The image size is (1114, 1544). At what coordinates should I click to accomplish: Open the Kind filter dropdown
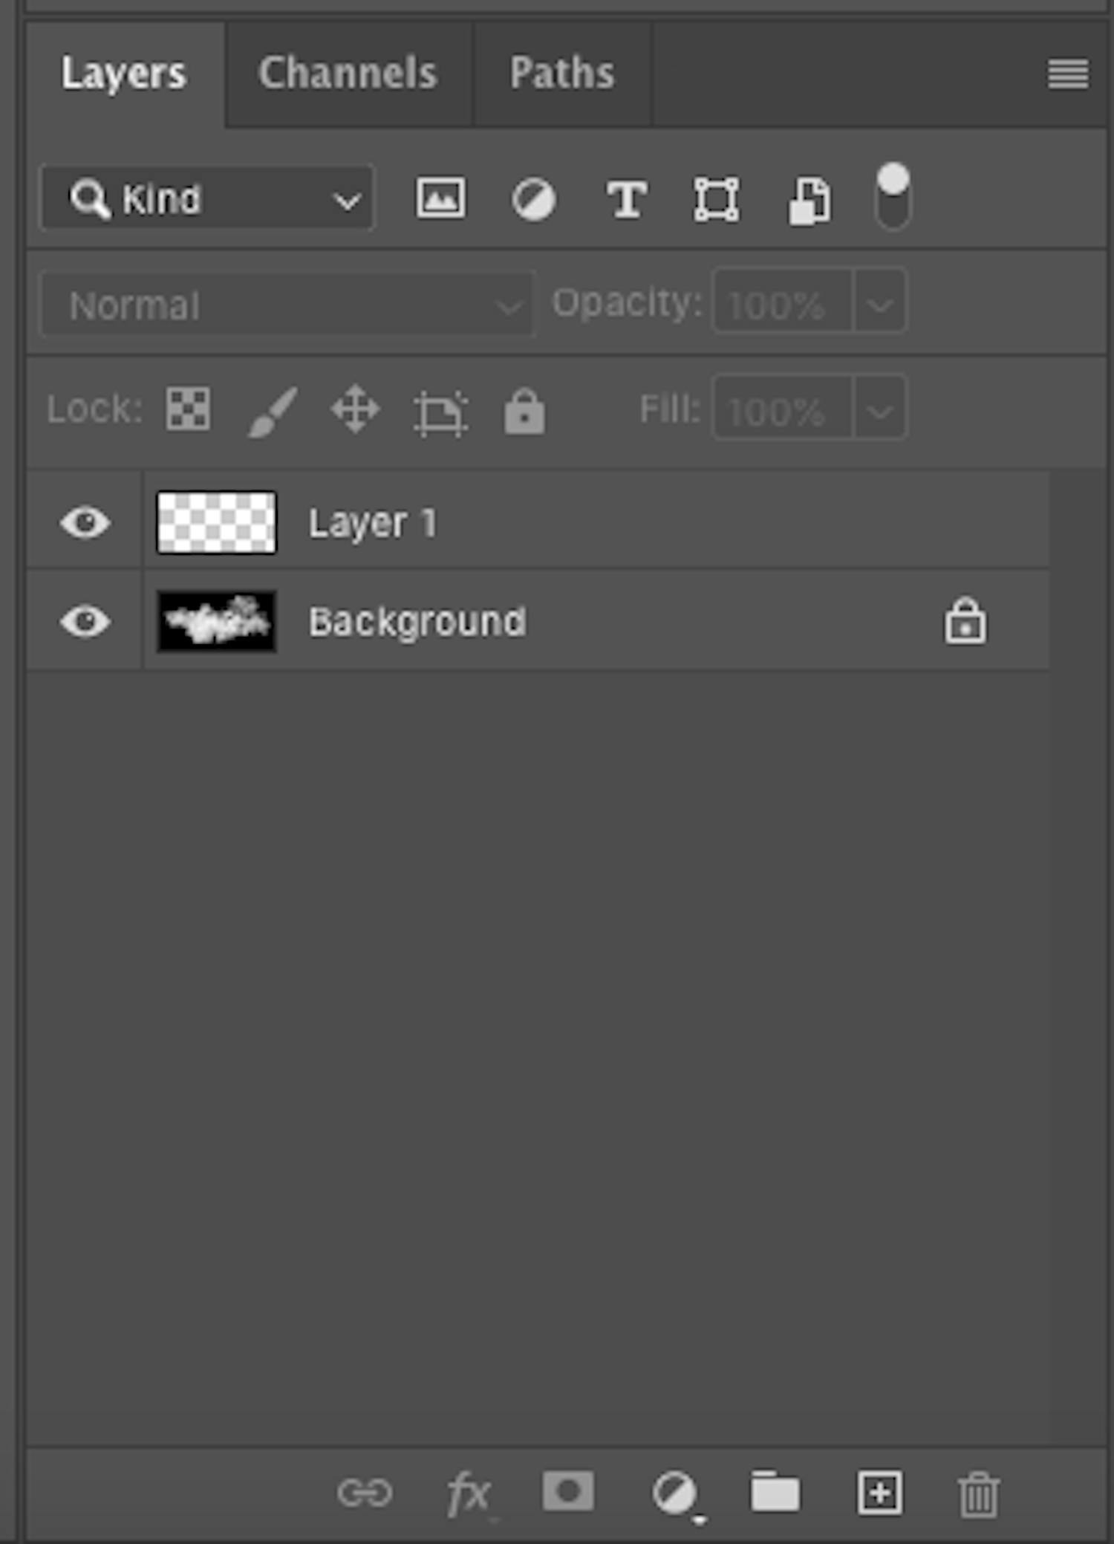pyautogui.click(x=208, y=198)
